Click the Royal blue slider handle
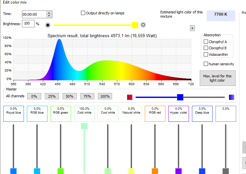The height and width of the screenshot is (174, 246). click(x=13, y=171)
